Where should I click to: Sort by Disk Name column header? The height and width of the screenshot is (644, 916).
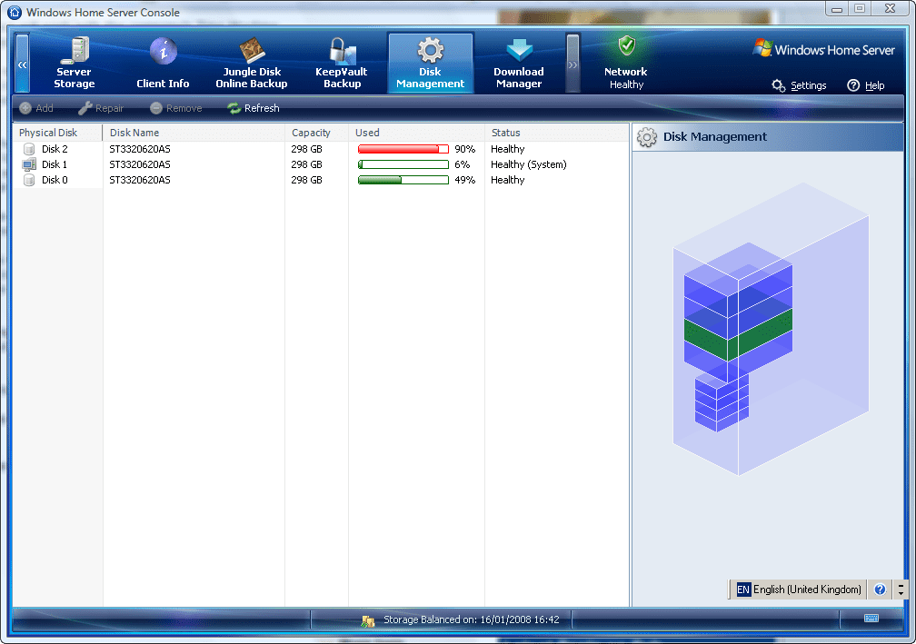(x=194, y=133)
